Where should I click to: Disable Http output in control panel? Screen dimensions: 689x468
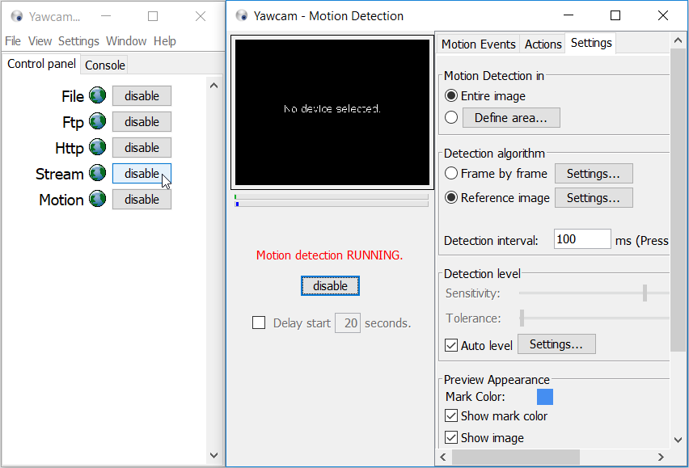142,147
